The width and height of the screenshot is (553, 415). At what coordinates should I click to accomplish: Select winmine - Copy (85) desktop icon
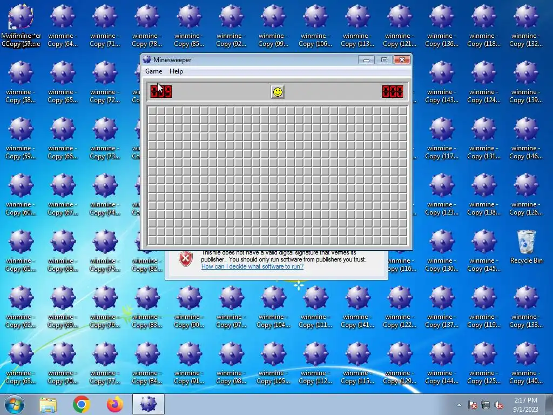[x=189, y=26]
